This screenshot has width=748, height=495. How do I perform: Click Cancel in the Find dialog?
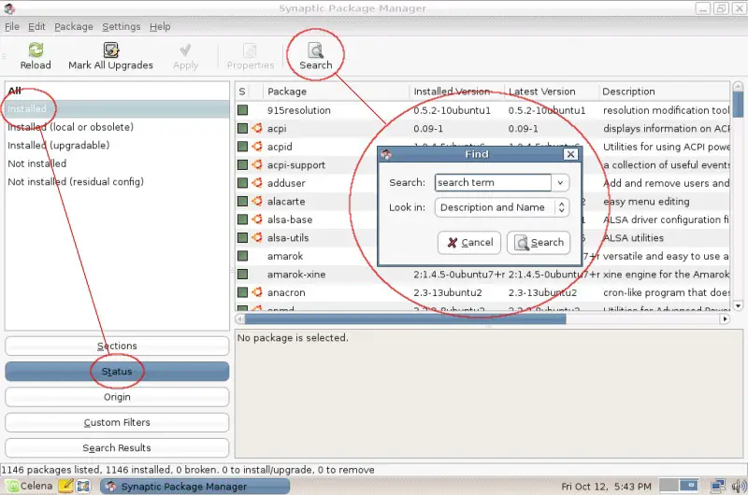click(469, 243)
